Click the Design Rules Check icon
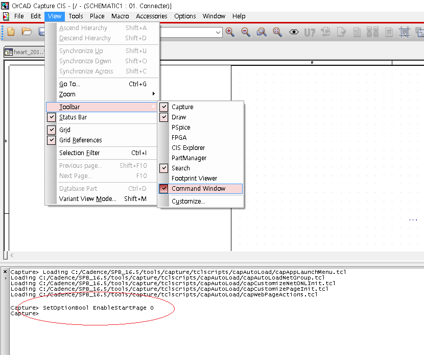The width and height of the screenshot is (424, 355). coord(341,32)
